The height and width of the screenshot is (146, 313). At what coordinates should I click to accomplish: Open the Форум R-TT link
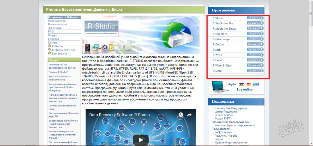coord(222,118)
